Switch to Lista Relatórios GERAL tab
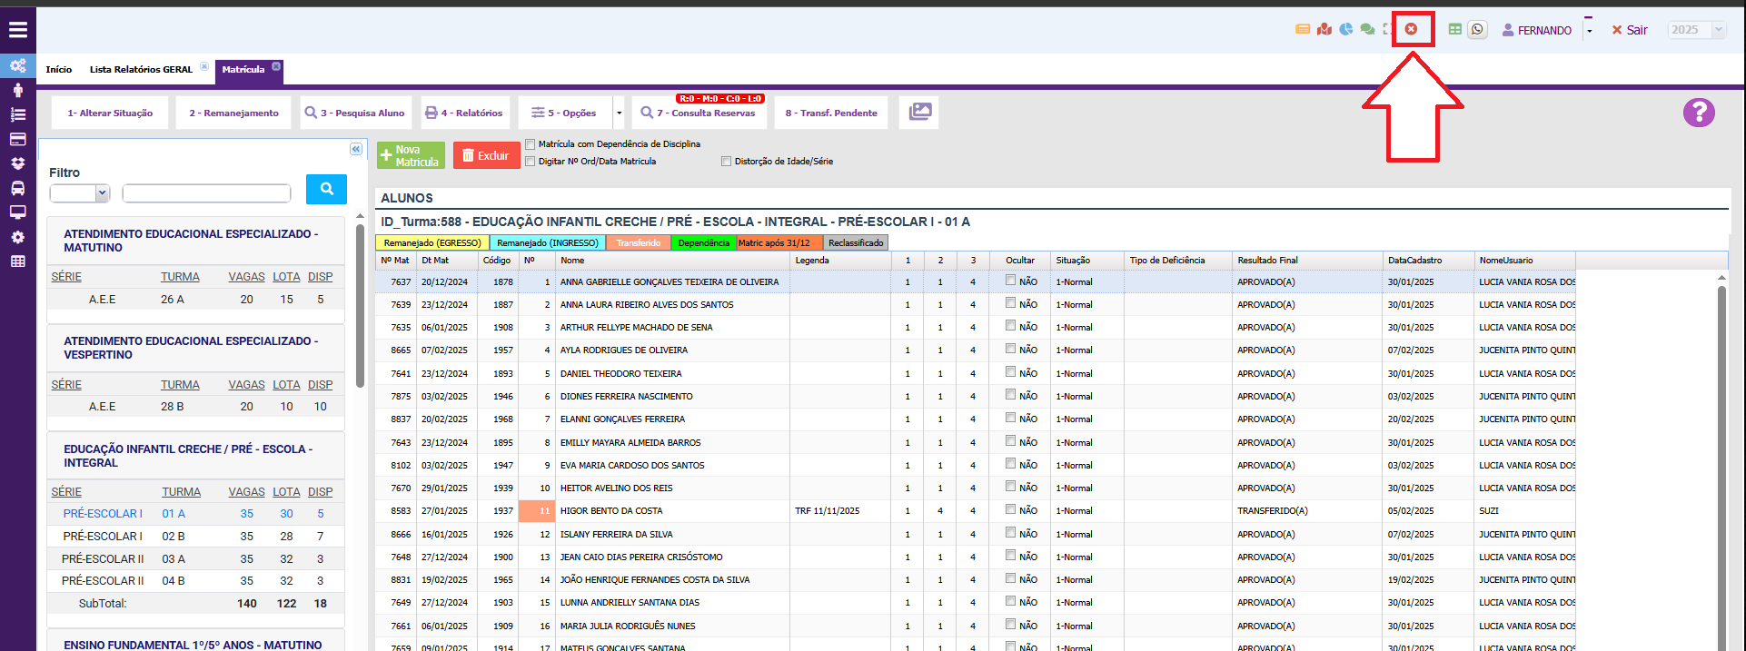1746x651 pixels. pyautogui.click(x=141, y=70)
